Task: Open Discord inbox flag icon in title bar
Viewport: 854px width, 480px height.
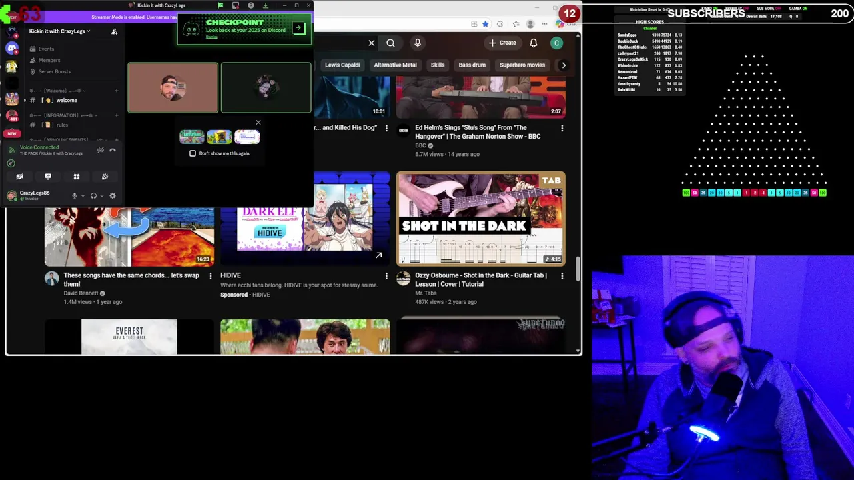Action: [x=220, y=5]
